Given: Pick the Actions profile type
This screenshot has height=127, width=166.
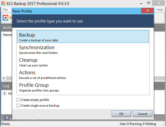Looking at the screenshot, I should [83, 75].
